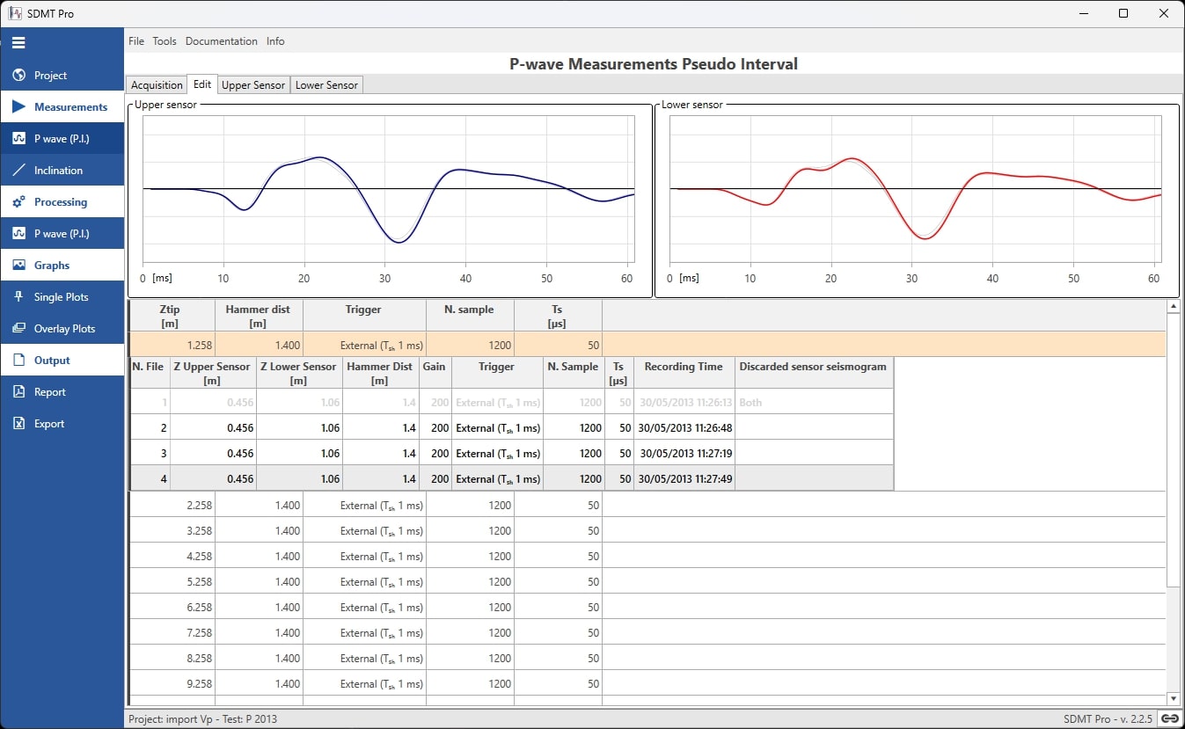The width and height of the screenshot is (1185, 729).
Task: Select the Ztip 9.258 row
Action: click(x=647, y=684)
